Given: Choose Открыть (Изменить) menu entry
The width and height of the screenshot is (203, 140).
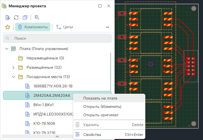Looking at the screenshot, I should (x=102, y=107).
